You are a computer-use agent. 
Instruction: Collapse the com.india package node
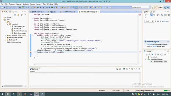(8, 24)
